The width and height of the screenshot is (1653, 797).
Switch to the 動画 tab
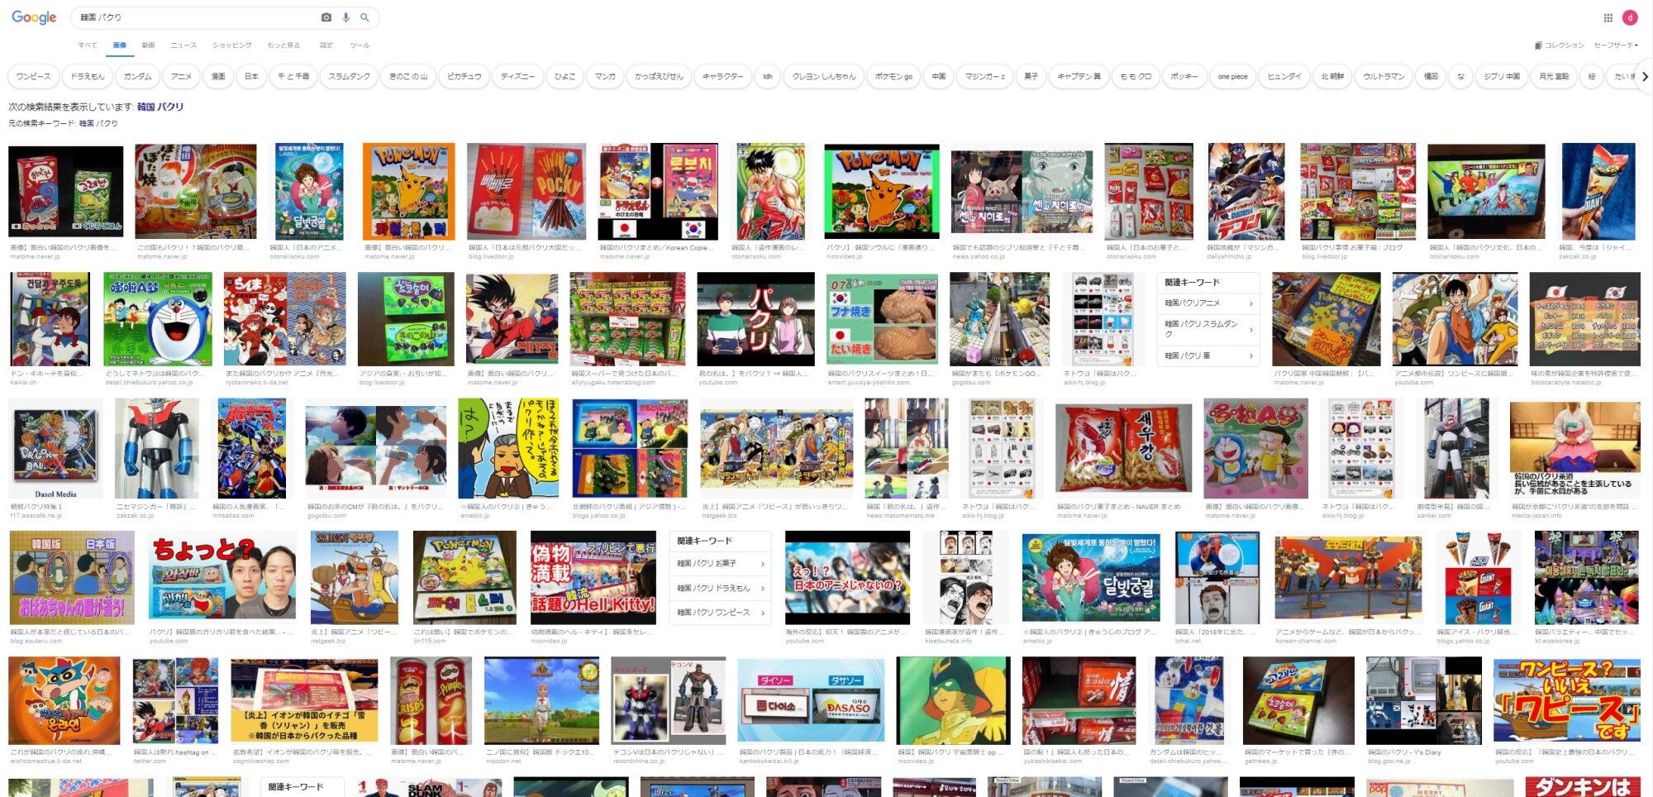pyautogui.click(x=148, y=45)
